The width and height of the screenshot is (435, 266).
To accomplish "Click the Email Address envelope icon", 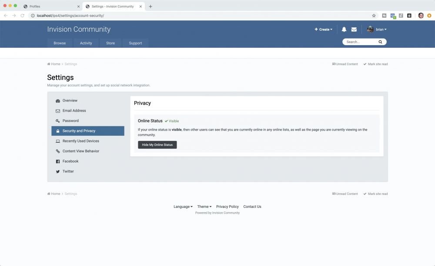I will [x=58, y=111].
